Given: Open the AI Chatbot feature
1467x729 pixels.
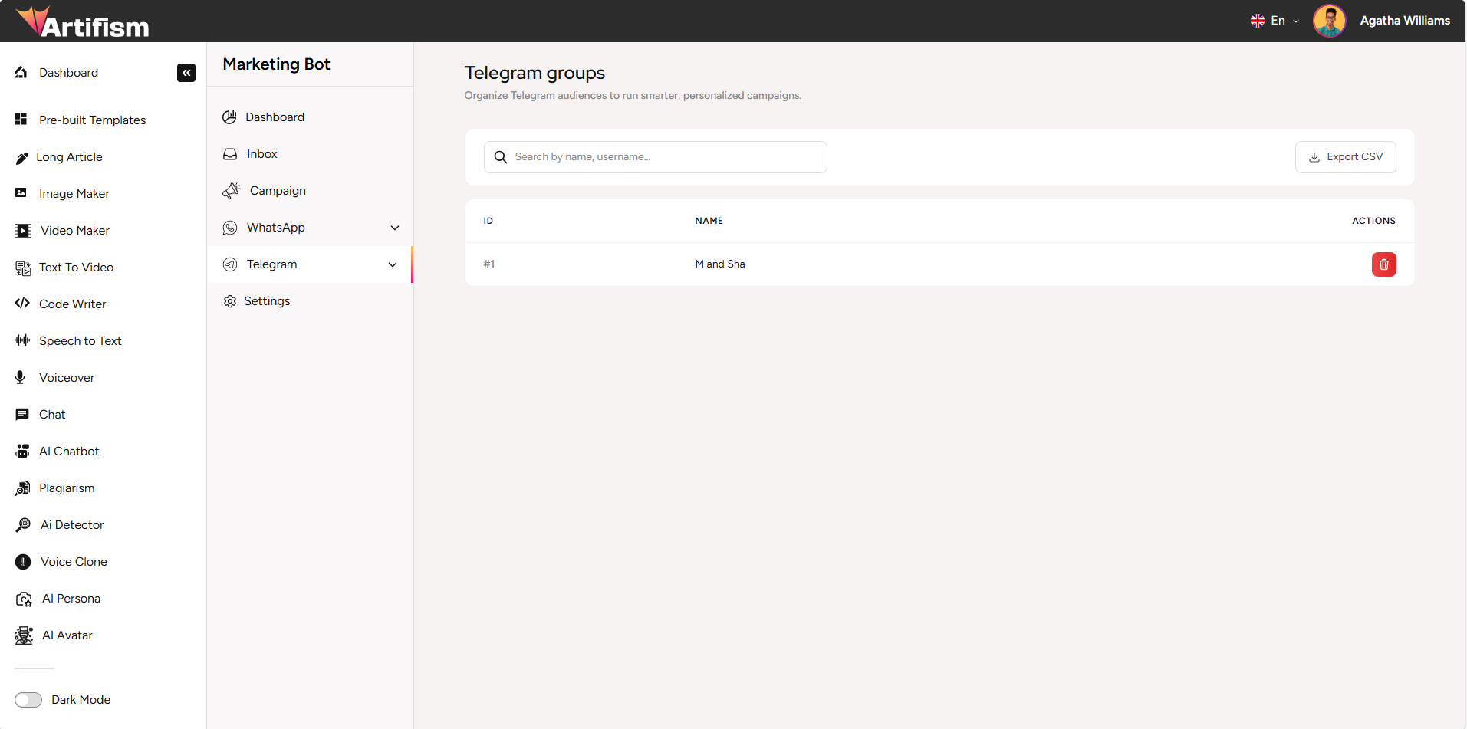Looking at the screenshot, I should coord(69,451).
